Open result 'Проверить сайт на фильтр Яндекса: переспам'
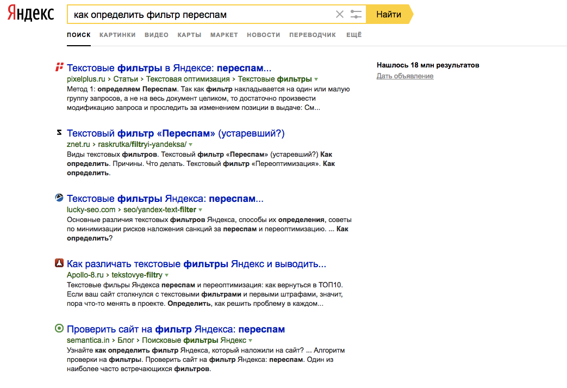 coord(176,329)
